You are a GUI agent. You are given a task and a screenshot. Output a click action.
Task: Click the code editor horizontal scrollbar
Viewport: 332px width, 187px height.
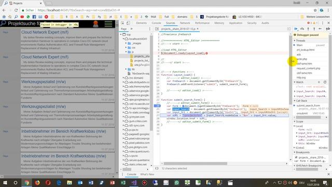[x=195, y=164]
